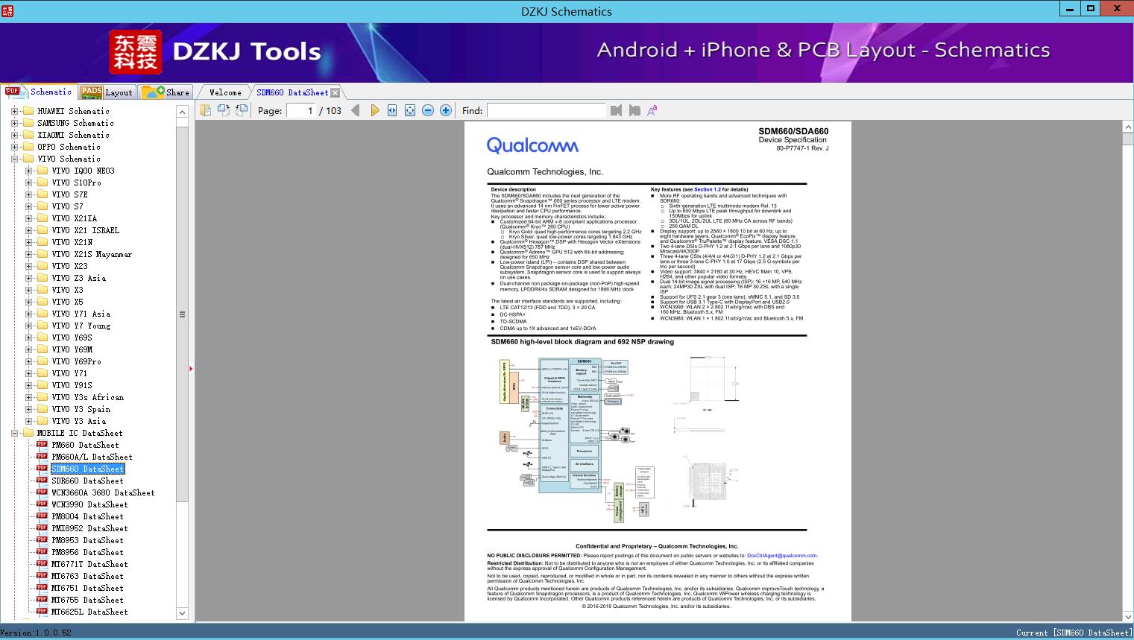1134x640 pixels.
Task: Click the PDF icon beside MT6771T DataSheet
Action: (42, 564)
